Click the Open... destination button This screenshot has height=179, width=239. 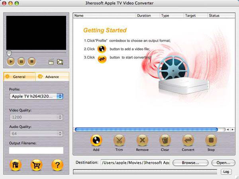pyautogui.click(x=223, y=163)
